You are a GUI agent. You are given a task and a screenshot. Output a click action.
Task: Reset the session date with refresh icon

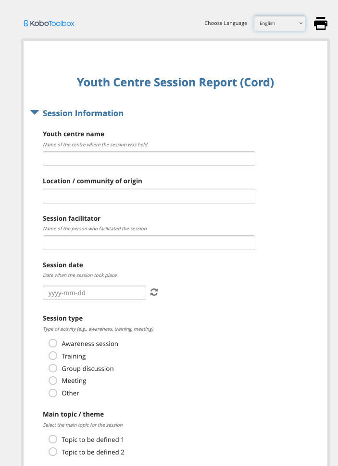[x=154, y=292]
